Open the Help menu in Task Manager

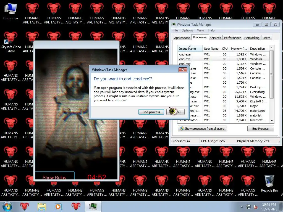[x=211, y=30]
